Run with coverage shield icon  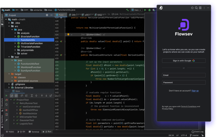pyautogui.click(x=154, y=10)
